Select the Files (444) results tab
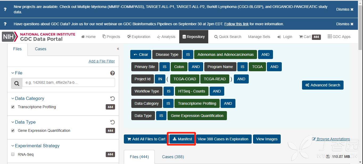This screenshot has height=164, width=363. [139, 157]
